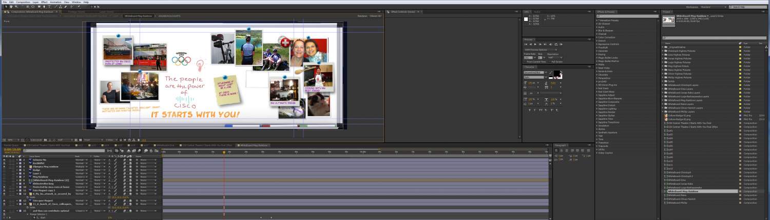This screenshot has width=770, height=220.
Task: Select the Brush tool
Action: pyautogui.click(x=55, y=7)
